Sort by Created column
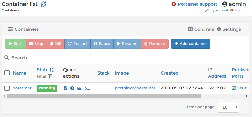Screen dimensions: 252x117 pyautogui.click(x=170, y=73)
